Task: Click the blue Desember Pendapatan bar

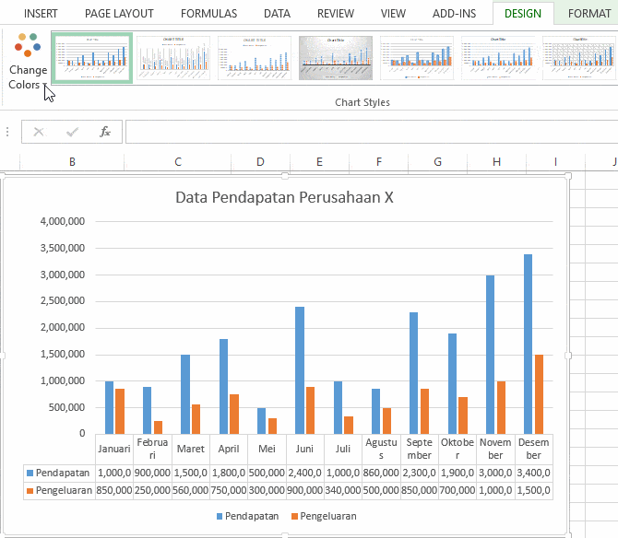Action: click(x=528, y=344)
